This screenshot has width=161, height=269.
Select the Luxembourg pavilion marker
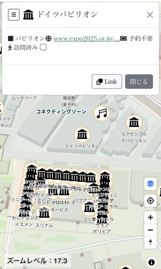pos(134,123)
